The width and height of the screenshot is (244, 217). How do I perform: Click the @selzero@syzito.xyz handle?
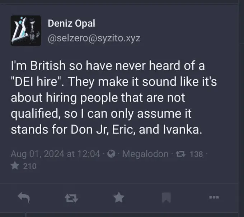click(94, 38)
